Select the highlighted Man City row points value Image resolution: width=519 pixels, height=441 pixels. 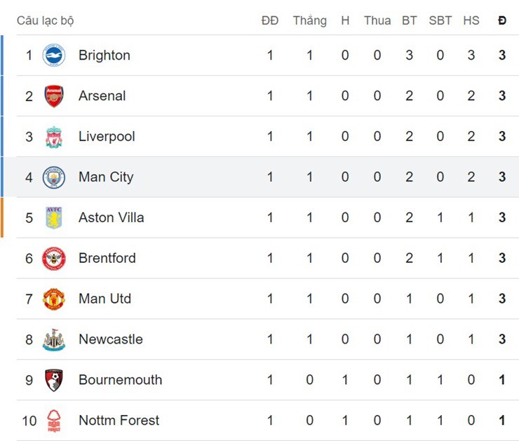(502, 177)
